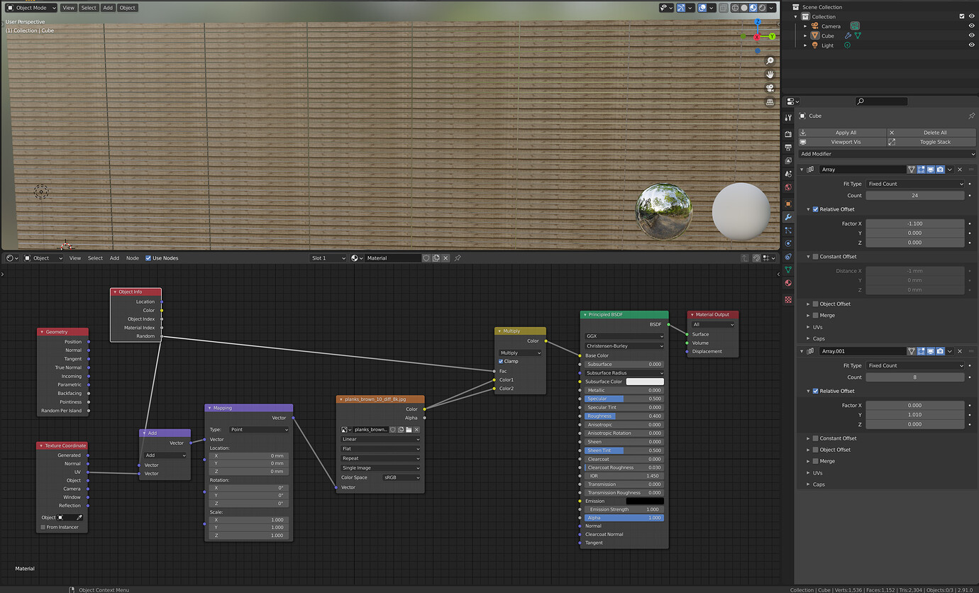Click the viewport pan hand gizmo

tap(770, 74)
